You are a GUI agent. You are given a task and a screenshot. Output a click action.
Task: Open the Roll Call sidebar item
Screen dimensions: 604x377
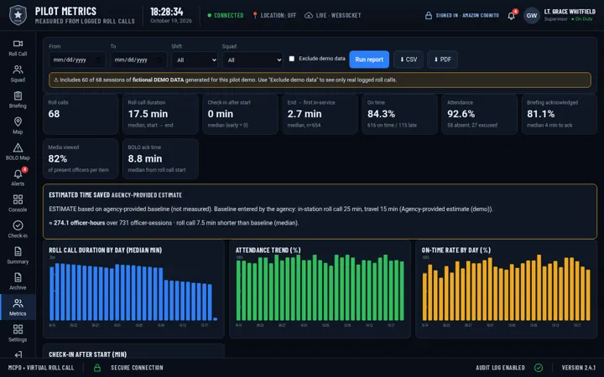click(x=18, y=48)
